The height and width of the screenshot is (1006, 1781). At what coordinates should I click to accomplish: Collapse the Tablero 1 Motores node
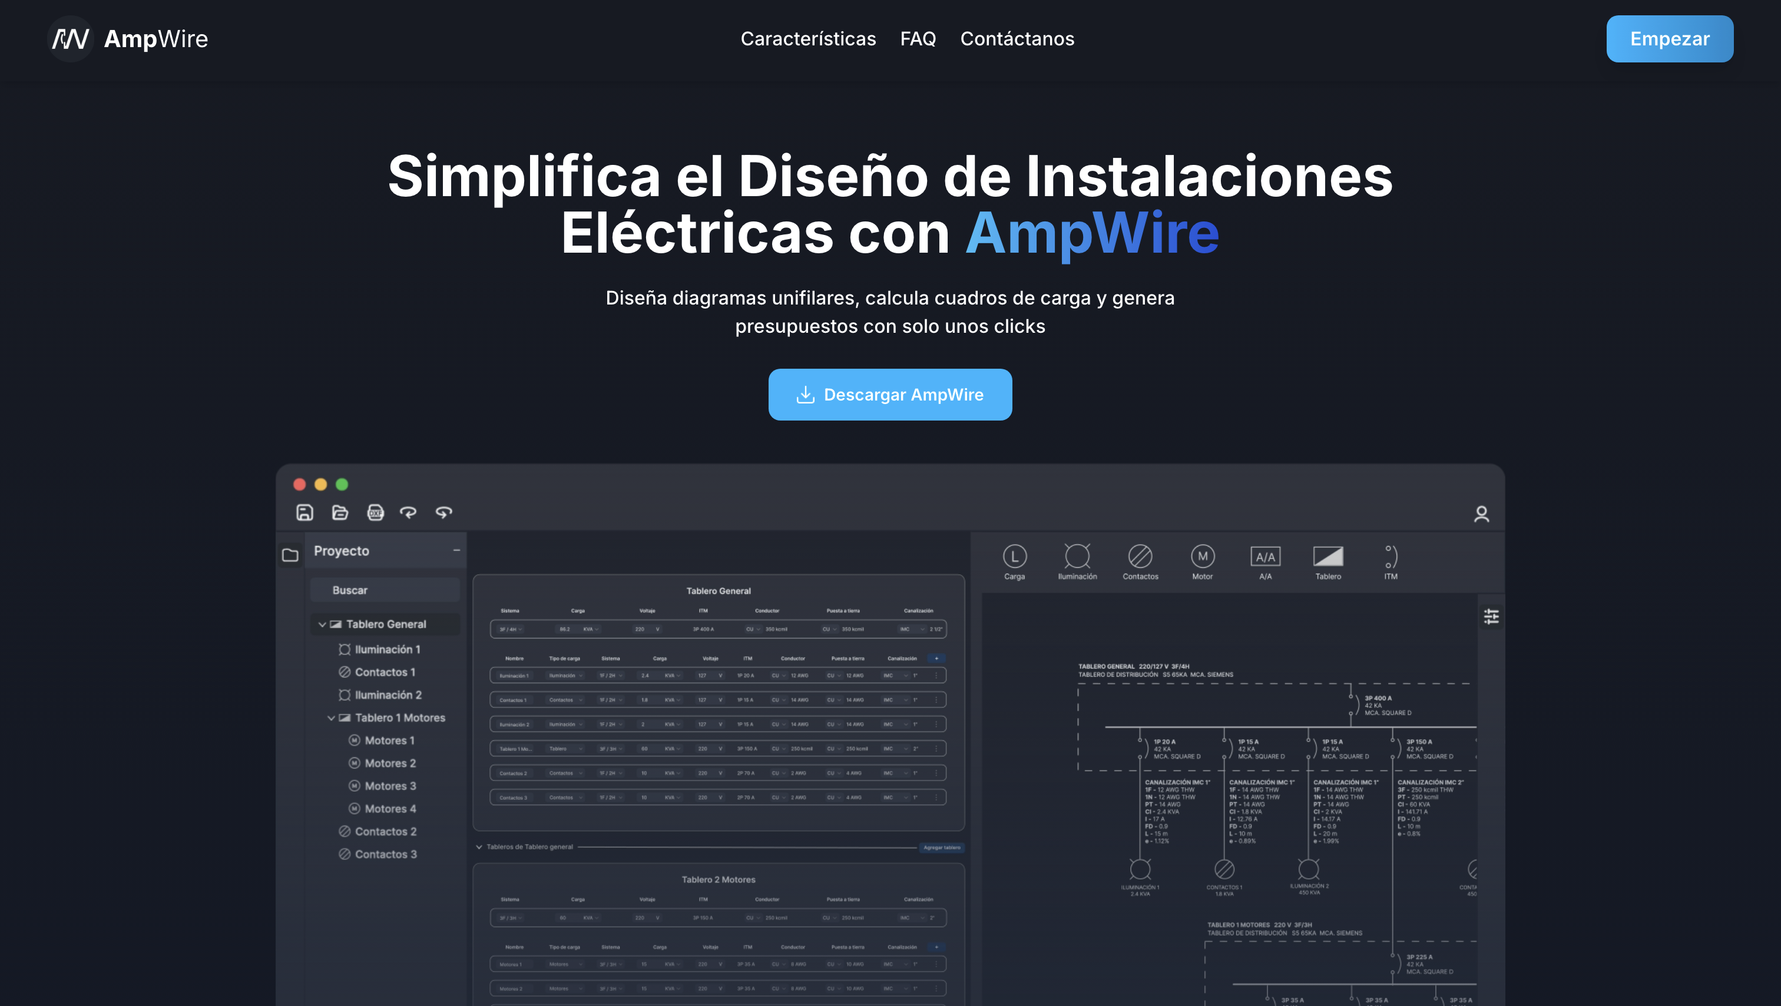click(x=331, y=717)
